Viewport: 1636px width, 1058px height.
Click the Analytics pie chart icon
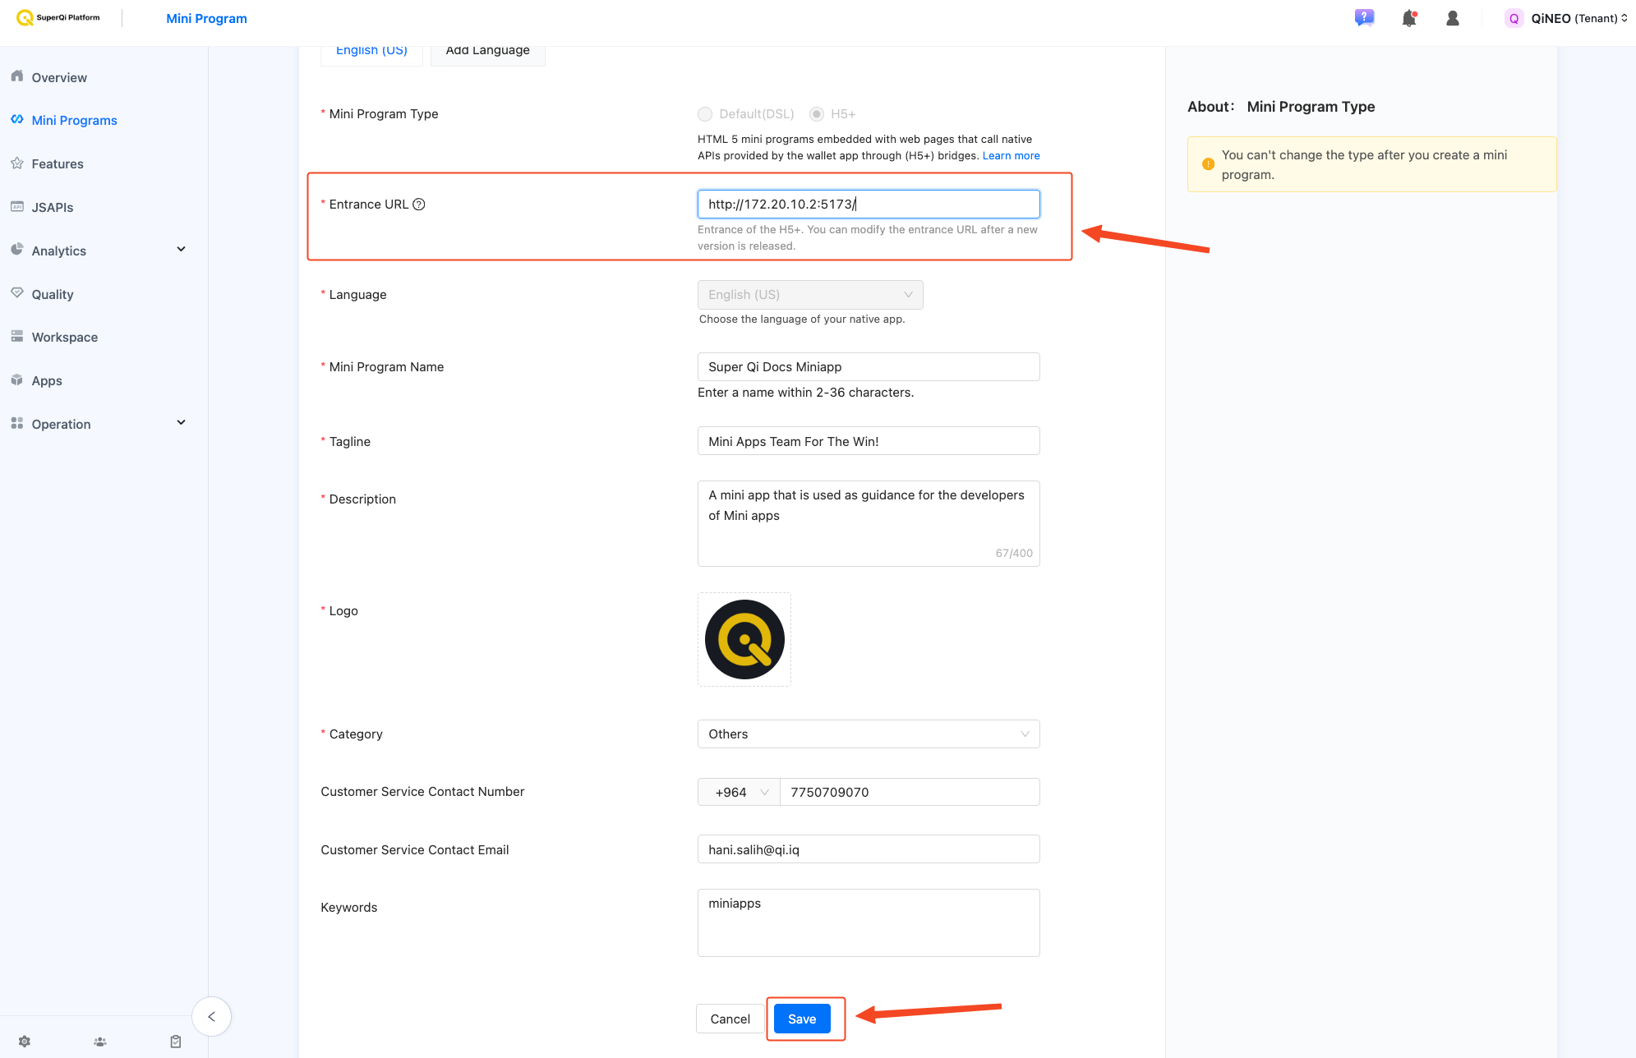[17, 250]
